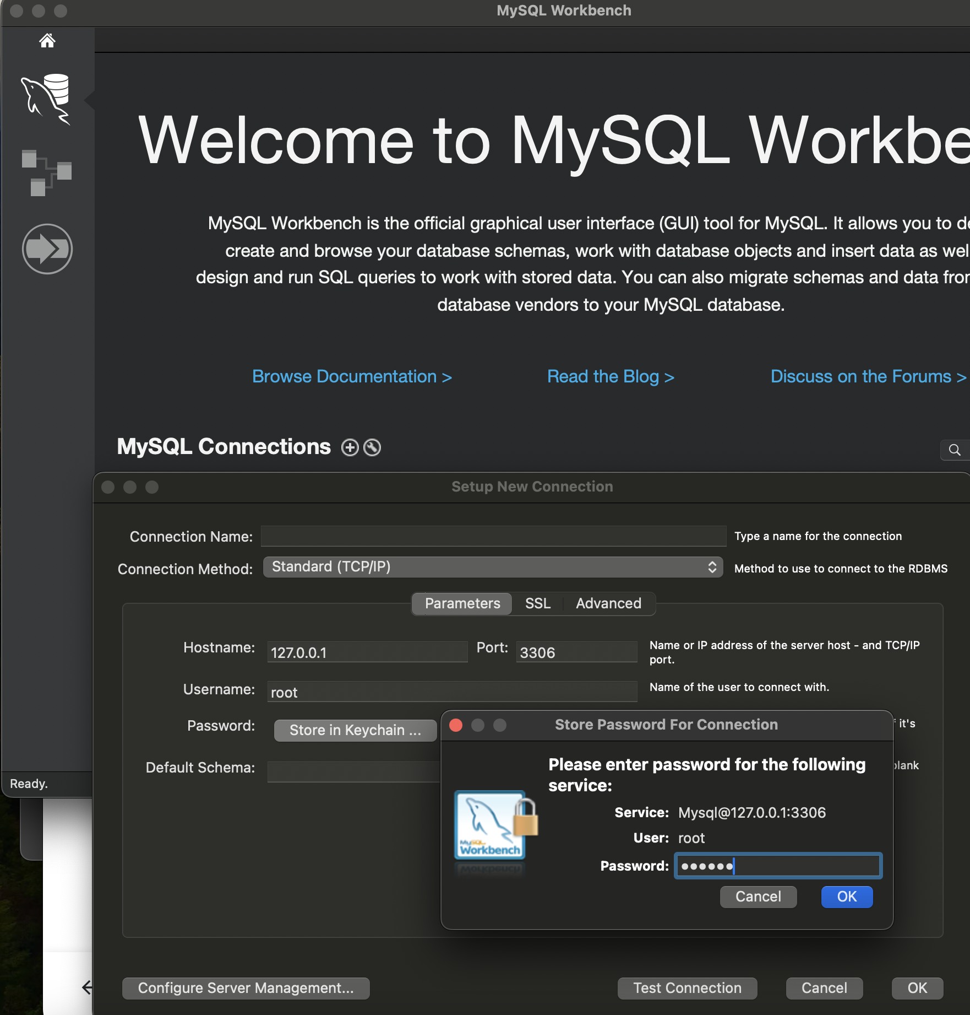Viewport: 970px width, 1015px height.
Task: Click the 'Ready.' status bar text
Action: pyautogui.click(x=29, y=784)
